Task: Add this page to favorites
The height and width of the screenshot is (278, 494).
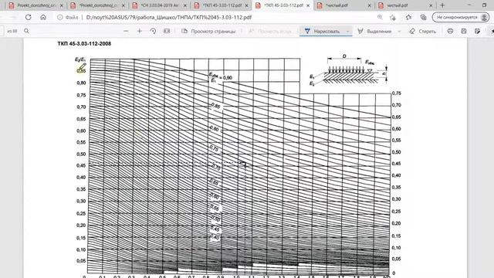Action: point(393,17)
